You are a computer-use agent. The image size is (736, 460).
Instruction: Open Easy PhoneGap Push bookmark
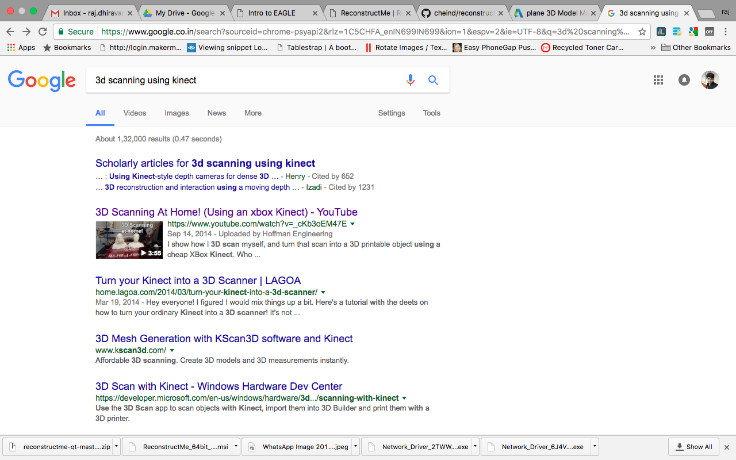tap(494, 48)
